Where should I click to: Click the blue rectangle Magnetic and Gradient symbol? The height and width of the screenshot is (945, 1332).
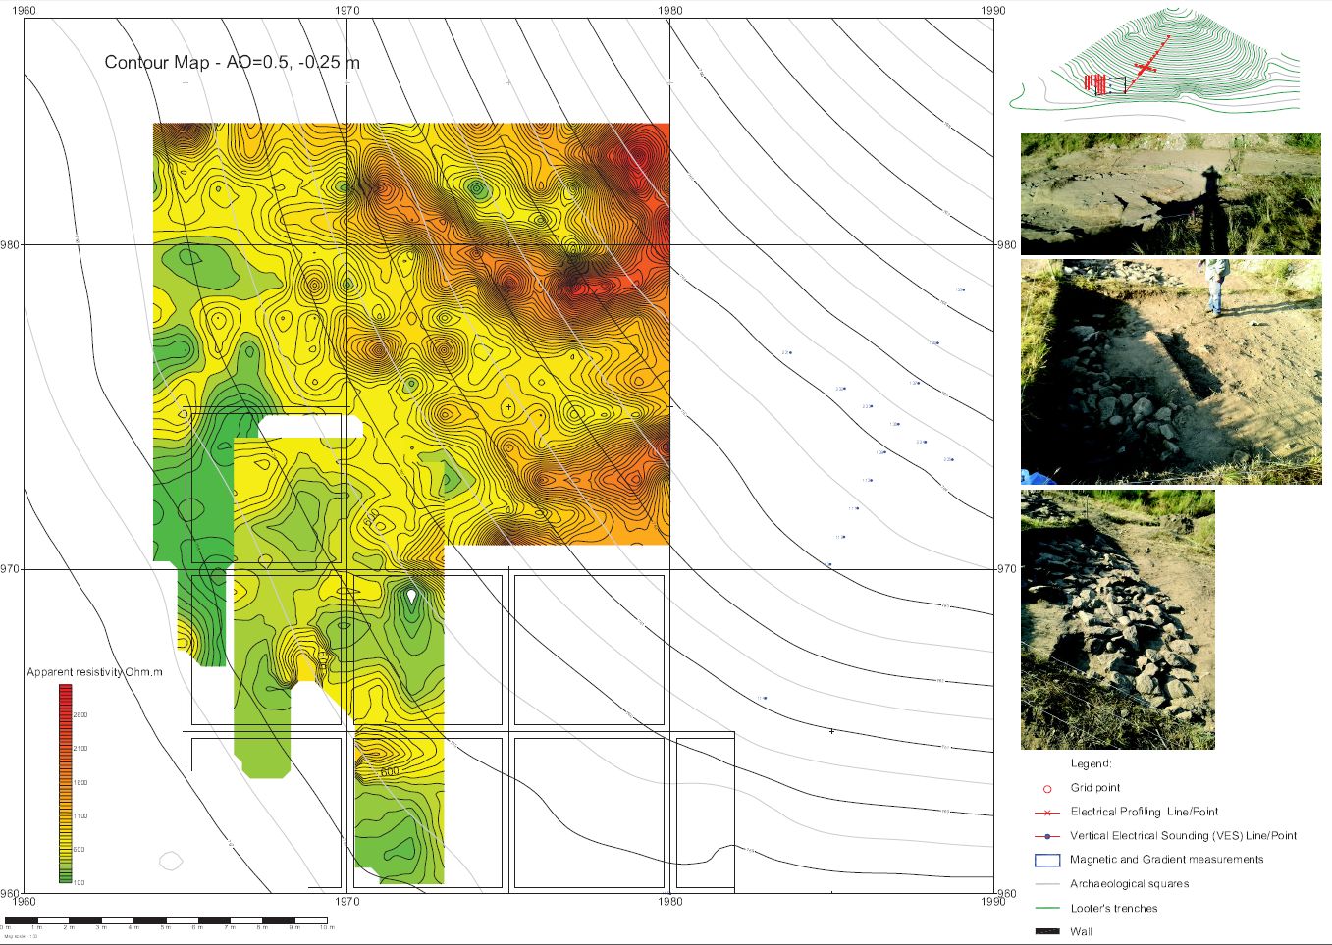tap(1047, 860)
